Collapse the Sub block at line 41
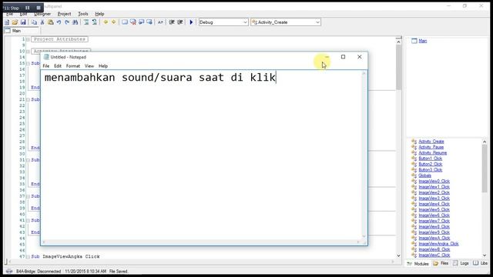This screenshot has width=493, height=277. pos(28,221)
